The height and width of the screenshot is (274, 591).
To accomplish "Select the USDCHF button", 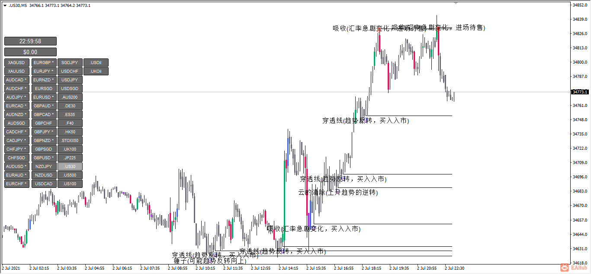I will point(70,71).
